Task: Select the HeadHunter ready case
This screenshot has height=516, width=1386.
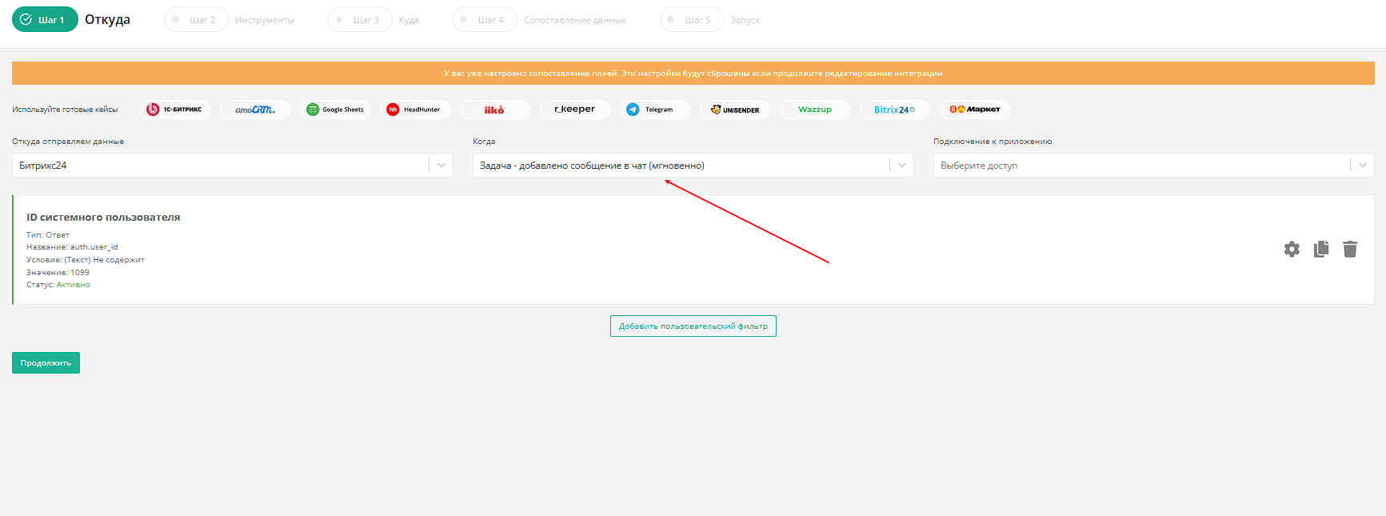Action: (415, 110)
